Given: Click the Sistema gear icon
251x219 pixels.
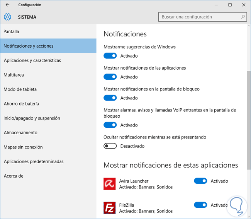Looking at the screenshot, I should (8, 17).
